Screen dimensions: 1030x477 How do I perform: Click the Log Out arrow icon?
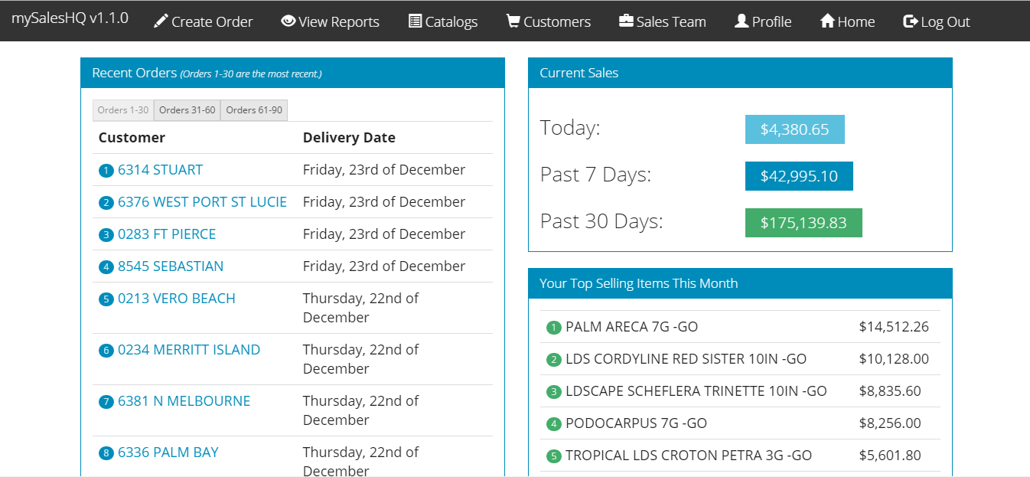pyautogui.click(x=911, y=21)
